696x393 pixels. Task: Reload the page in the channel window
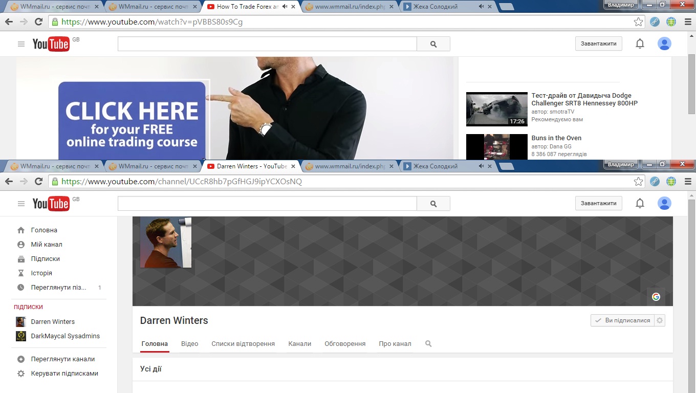[38, 182]
